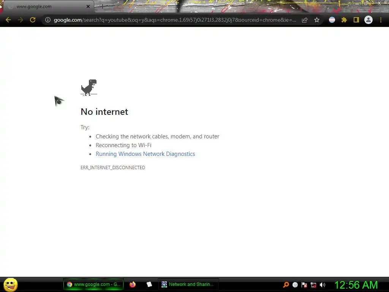
Task: Switch to Network and Sharing taskbar button
Action: [x=188, y=284]
